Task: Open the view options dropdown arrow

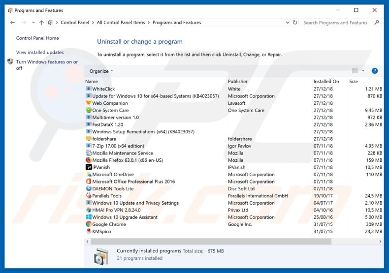Action: point(363,71)
